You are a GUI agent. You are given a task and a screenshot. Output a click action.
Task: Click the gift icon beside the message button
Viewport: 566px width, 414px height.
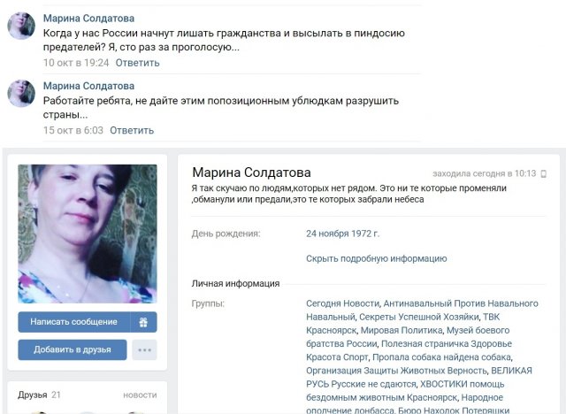[143, 322]
